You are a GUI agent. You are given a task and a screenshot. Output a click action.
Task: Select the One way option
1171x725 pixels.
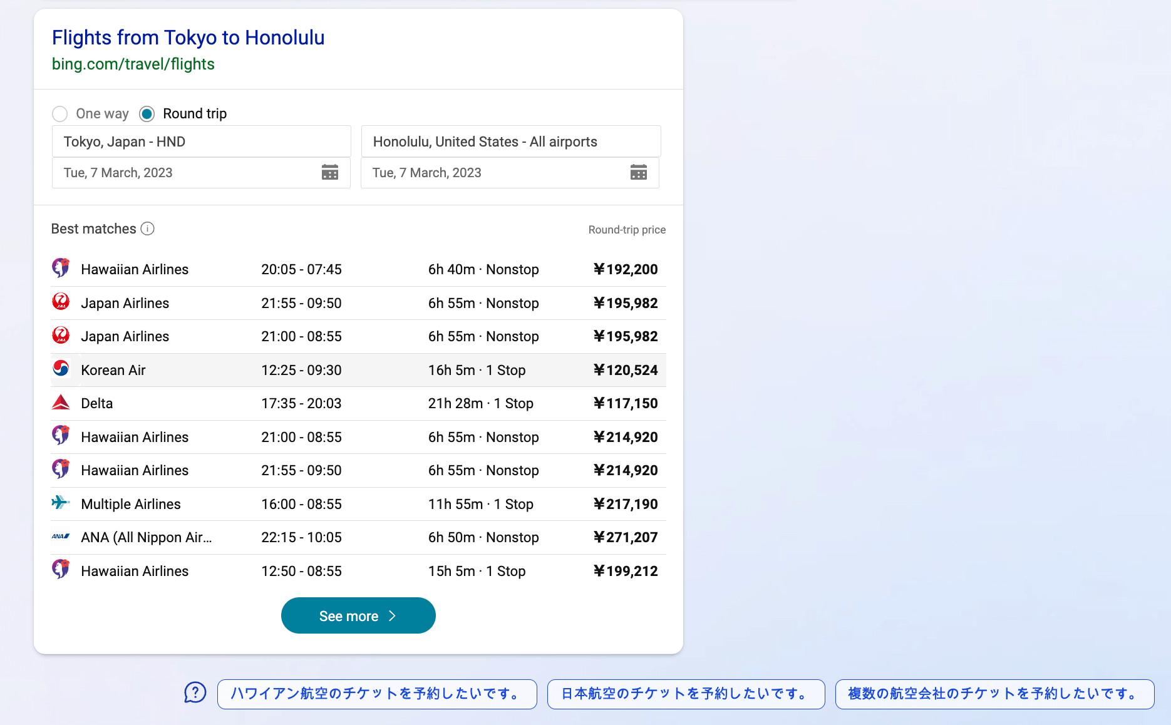(60, 113)
